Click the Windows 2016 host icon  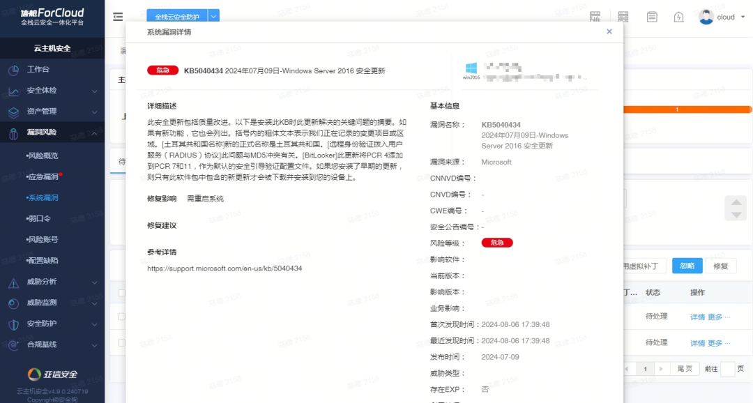click(x=471, y=70)
